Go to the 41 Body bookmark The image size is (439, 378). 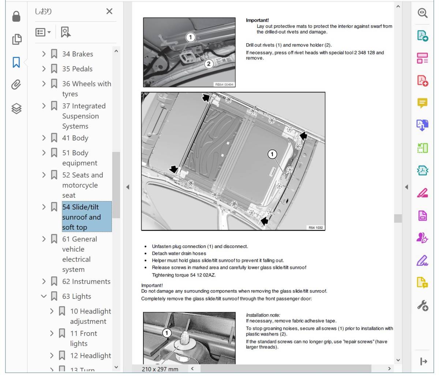click(75, 138)
